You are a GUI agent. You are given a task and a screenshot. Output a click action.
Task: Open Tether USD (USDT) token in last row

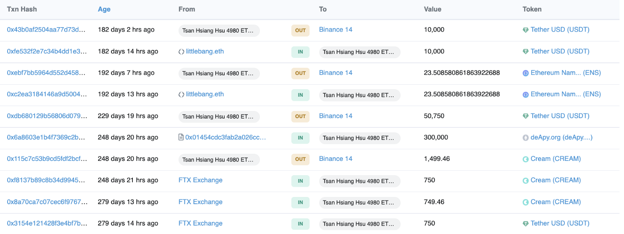point(560,223)
